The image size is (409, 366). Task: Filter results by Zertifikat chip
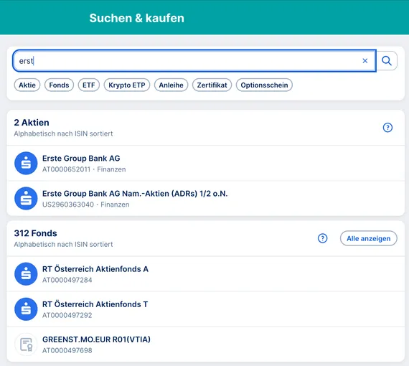point(212,85)
